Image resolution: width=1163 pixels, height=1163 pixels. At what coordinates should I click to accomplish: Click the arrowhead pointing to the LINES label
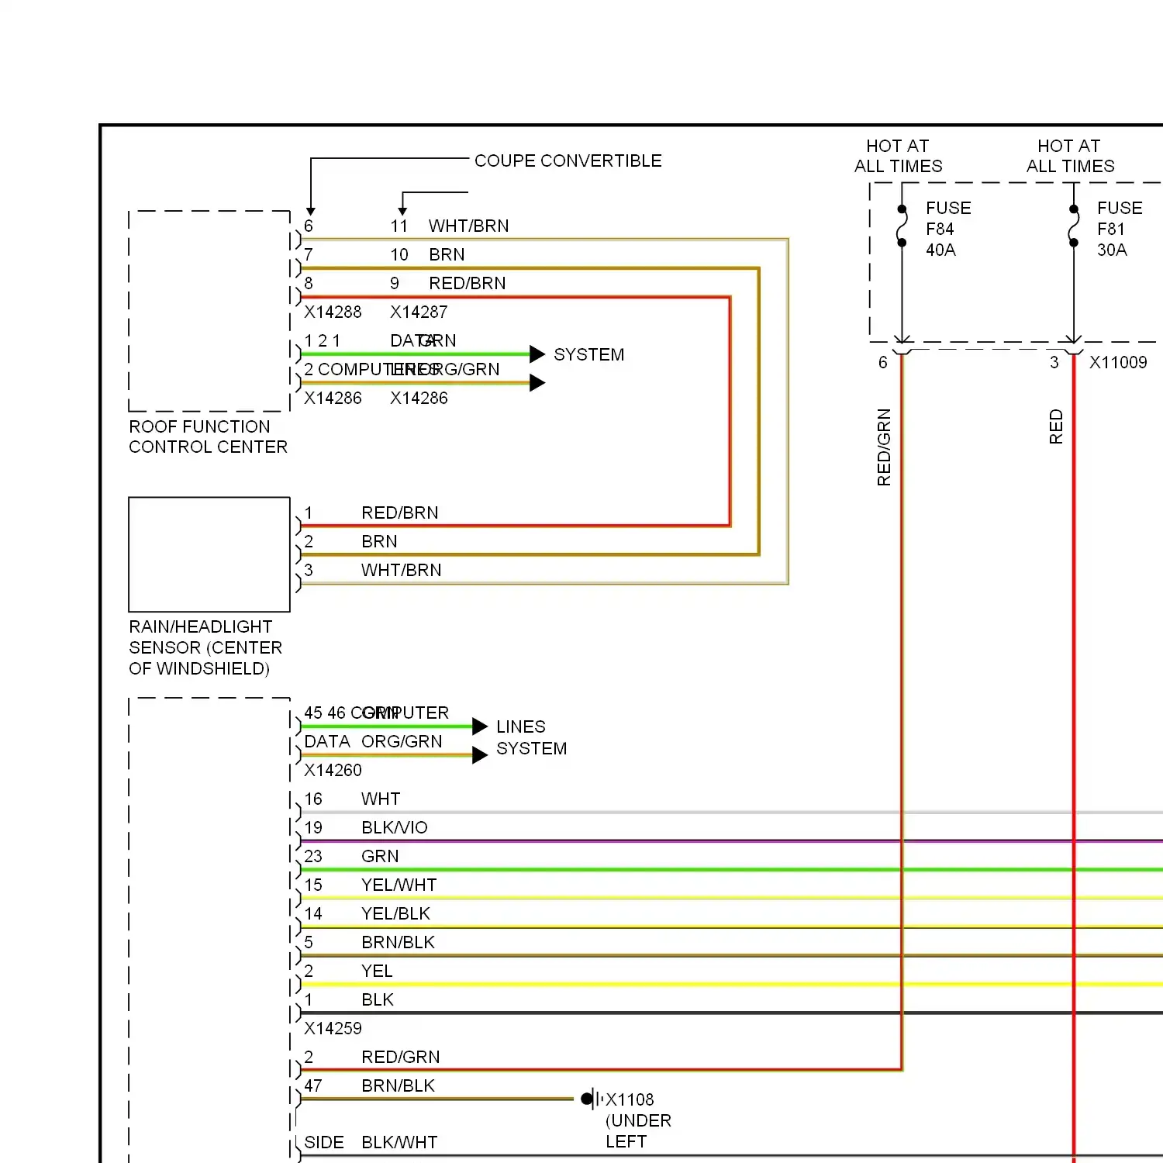pos(480,726)
